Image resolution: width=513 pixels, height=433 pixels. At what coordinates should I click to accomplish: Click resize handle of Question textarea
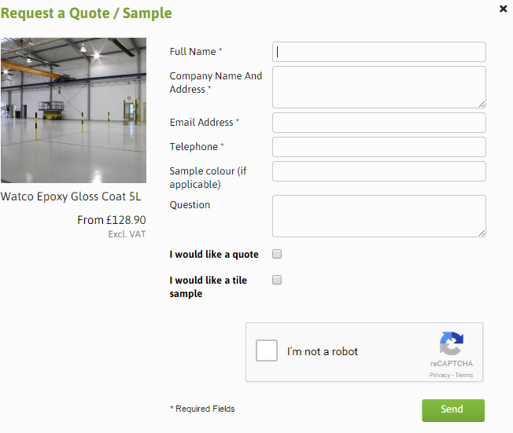tap(482, 233)
